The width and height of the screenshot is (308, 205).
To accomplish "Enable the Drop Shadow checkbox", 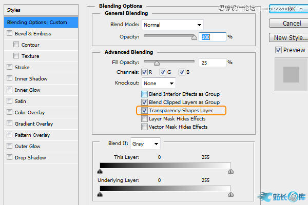I will point(10,158).
